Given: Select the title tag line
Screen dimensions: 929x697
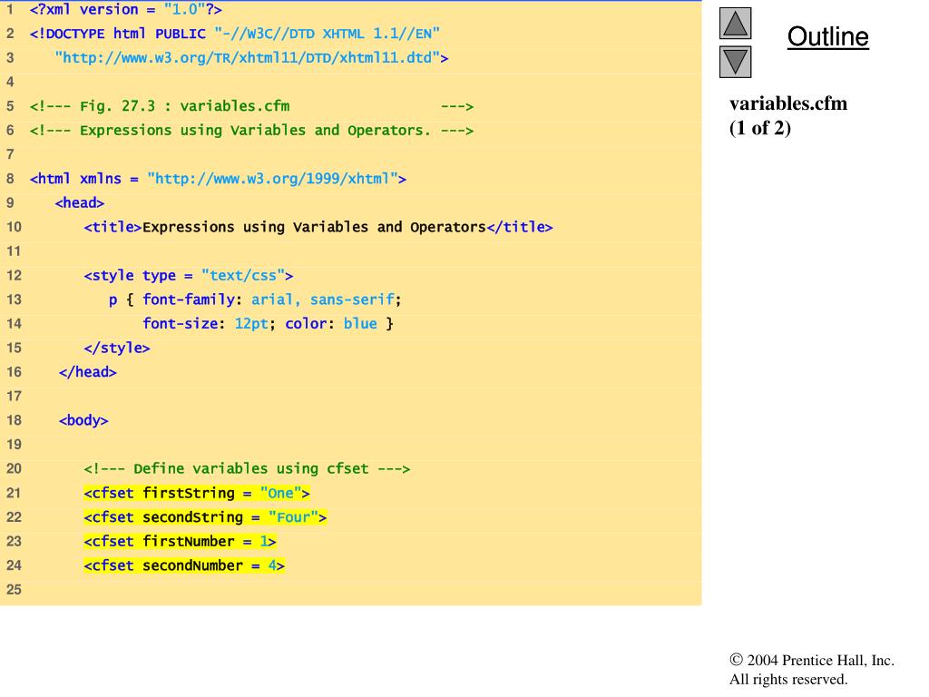Looking at the screenshot, I should (318, 228).
